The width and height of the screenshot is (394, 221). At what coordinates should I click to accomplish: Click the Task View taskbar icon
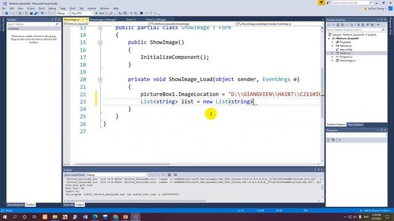[34, 217]
